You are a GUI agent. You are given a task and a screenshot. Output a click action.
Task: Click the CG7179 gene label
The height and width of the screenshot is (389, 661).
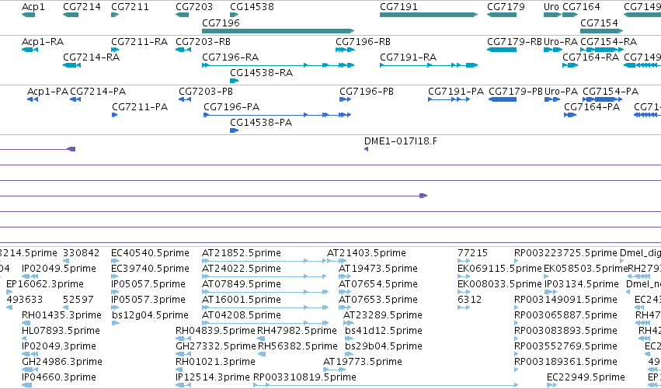point(506,7)
